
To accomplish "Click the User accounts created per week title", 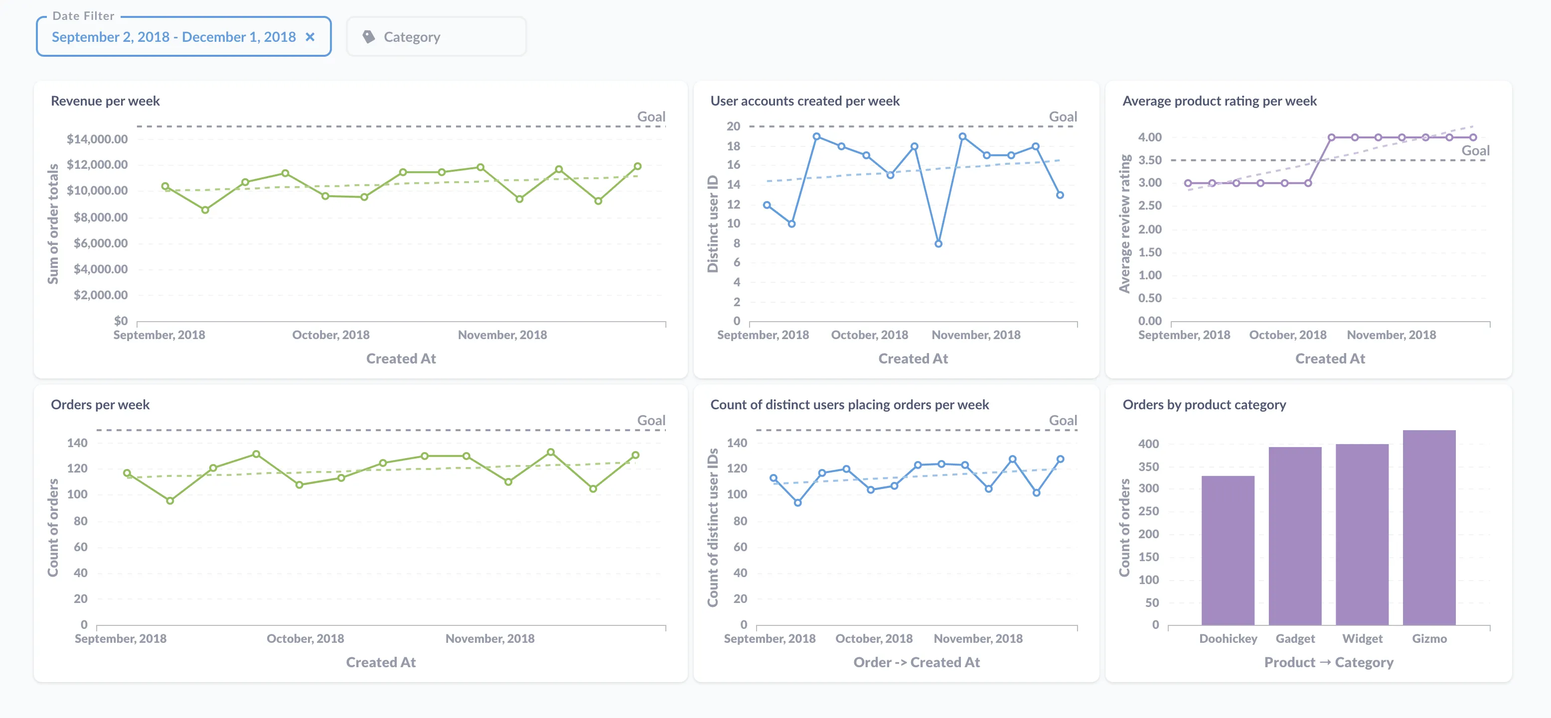I will (805, 101).
